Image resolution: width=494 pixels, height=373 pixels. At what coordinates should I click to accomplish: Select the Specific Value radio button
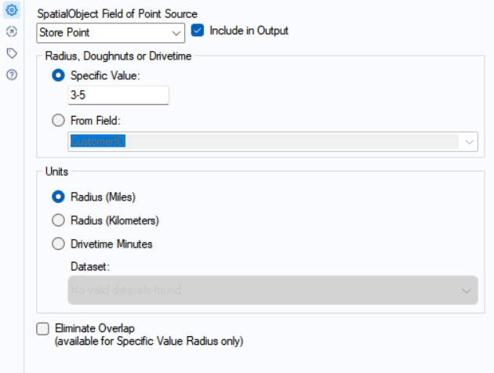(58, 75)
